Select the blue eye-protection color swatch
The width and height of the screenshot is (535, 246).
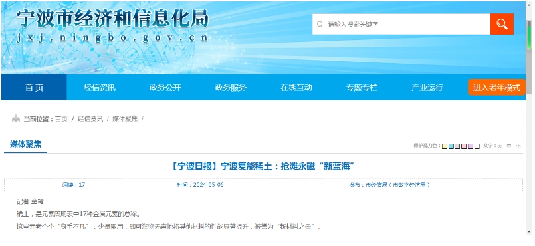[x=451, y=146]
